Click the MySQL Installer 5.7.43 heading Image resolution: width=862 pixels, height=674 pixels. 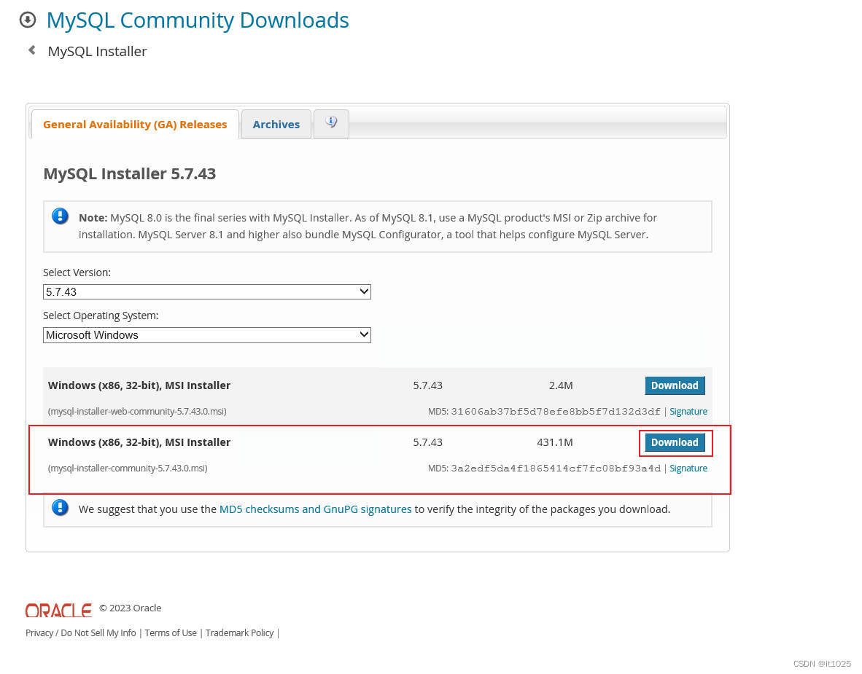pyautogui.click(x=129, y=173)
